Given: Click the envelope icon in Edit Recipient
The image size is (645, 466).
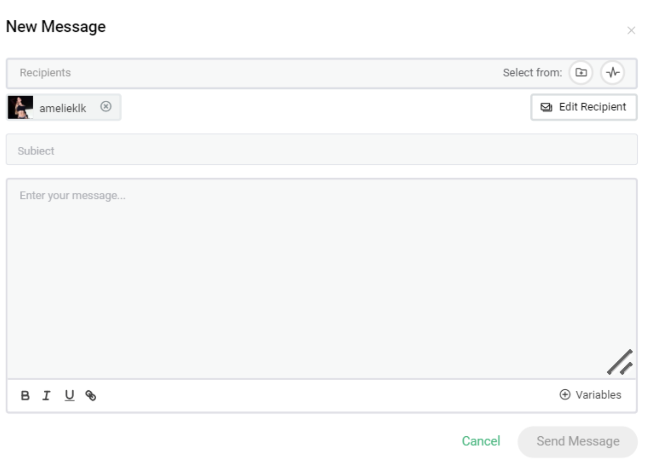Looking at the screenshot, I should click(x=546, y=107).
